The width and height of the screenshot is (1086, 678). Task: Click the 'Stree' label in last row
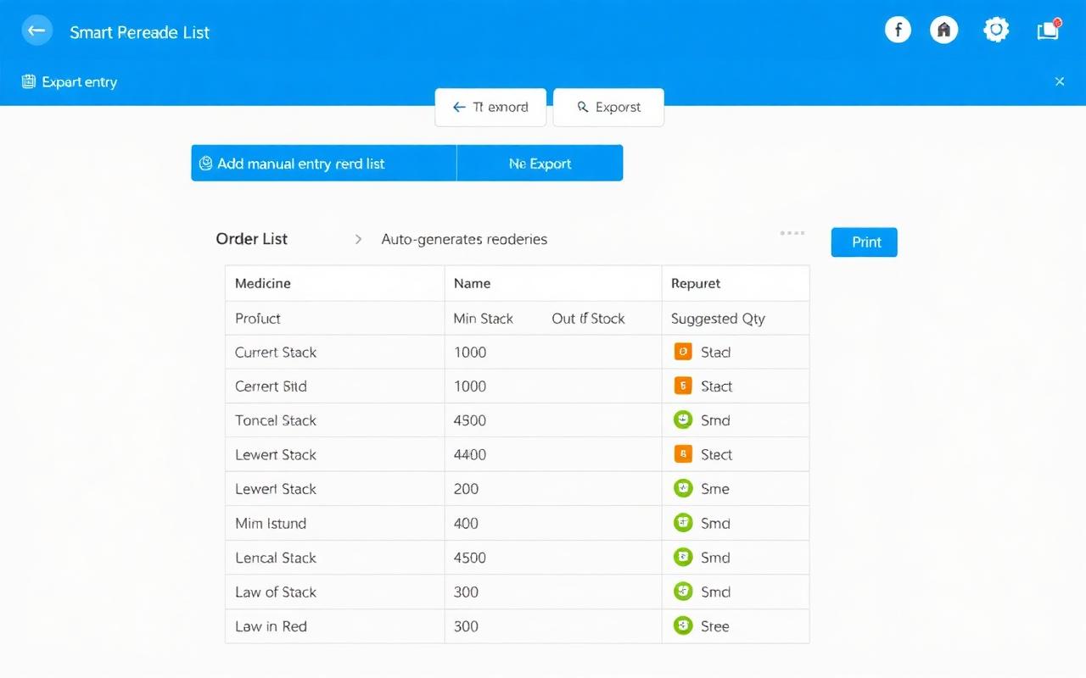[715, 626]
